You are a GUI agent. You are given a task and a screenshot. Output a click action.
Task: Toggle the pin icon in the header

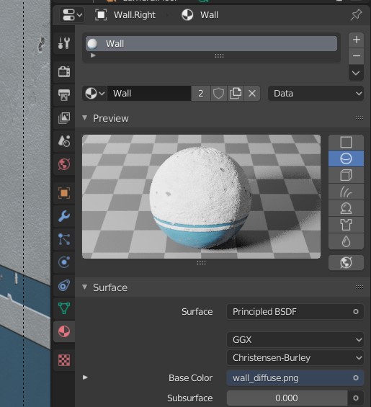pyautogui.click(x=356, y=15)
